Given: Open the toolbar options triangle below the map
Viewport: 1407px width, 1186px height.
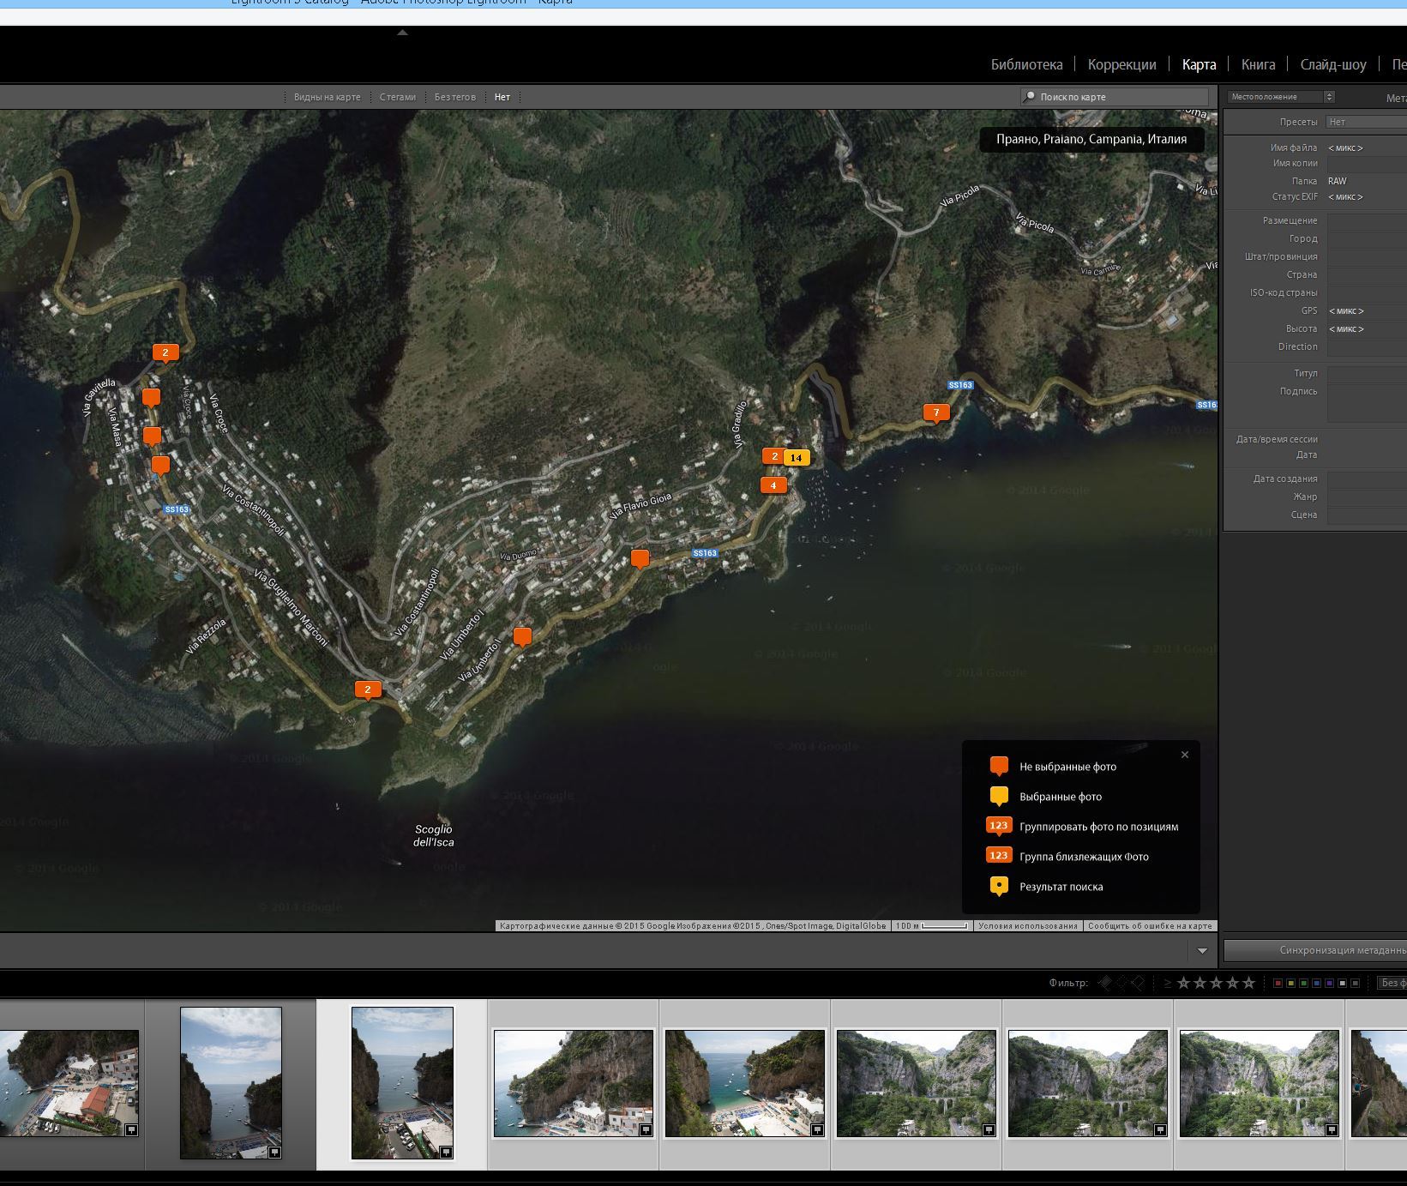Looking at the screenshot, I should coord(1202,951).
